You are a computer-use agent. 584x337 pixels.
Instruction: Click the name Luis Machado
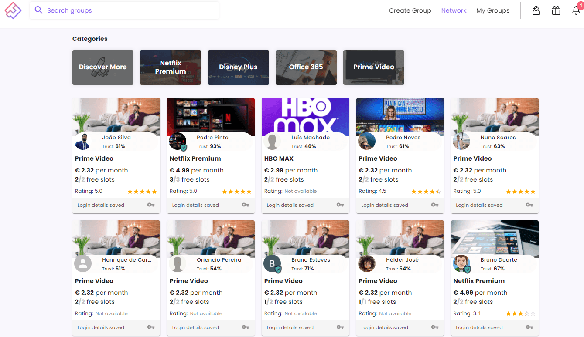[x=311, y=138]
